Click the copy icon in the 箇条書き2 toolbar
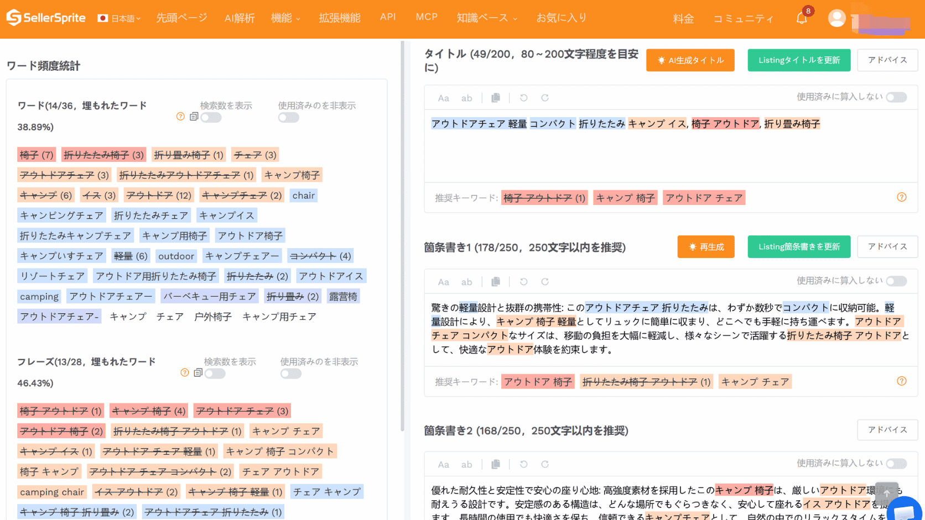 (496, 465)
